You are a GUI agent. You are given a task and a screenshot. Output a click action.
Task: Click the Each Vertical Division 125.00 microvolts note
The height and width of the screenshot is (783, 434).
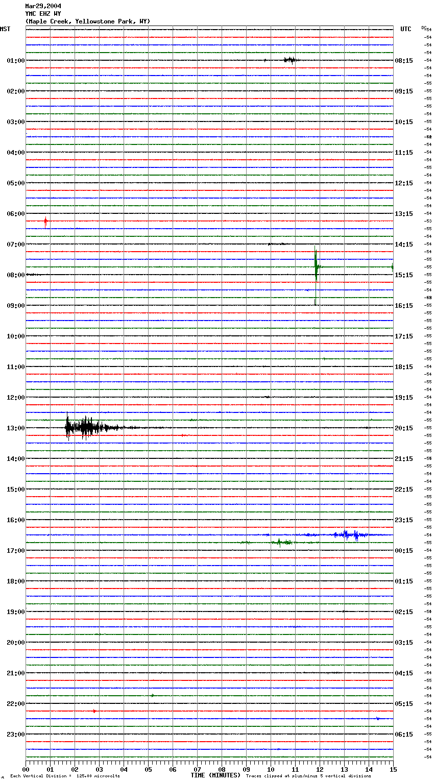coord(65,776)
